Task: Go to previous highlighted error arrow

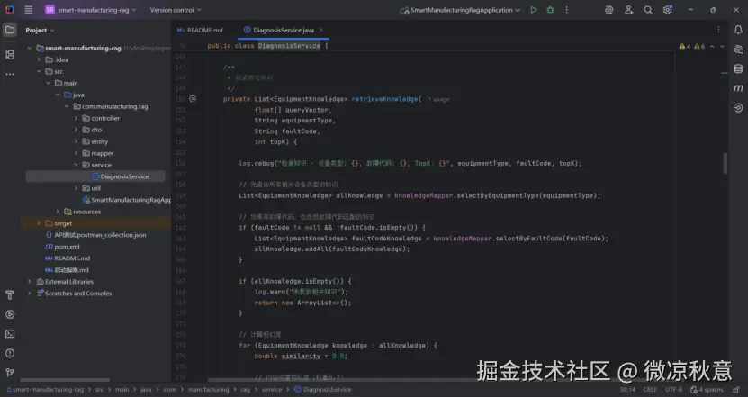Action: click(712, 46)
